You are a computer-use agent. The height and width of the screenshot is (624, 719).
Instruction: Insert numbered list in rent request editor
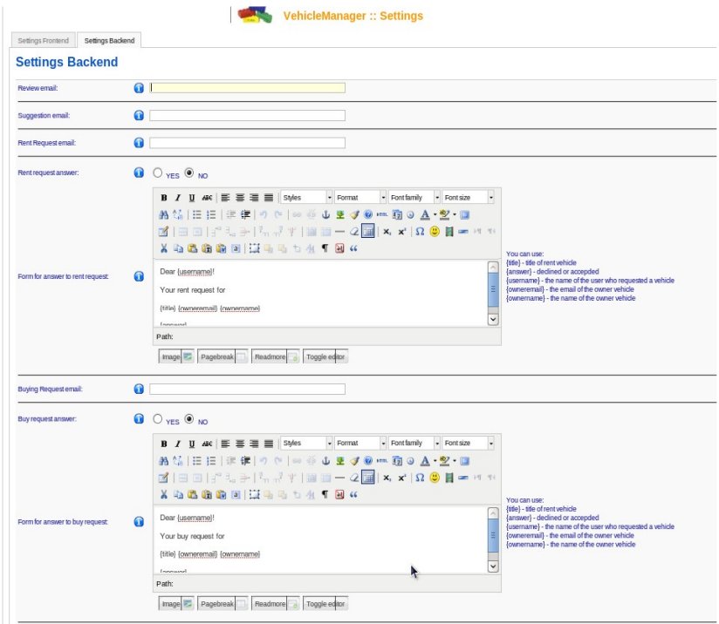211,214
